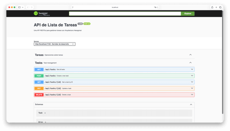Collapse the Tasks section
The image size is (230, 131).
tap(190, 63)
